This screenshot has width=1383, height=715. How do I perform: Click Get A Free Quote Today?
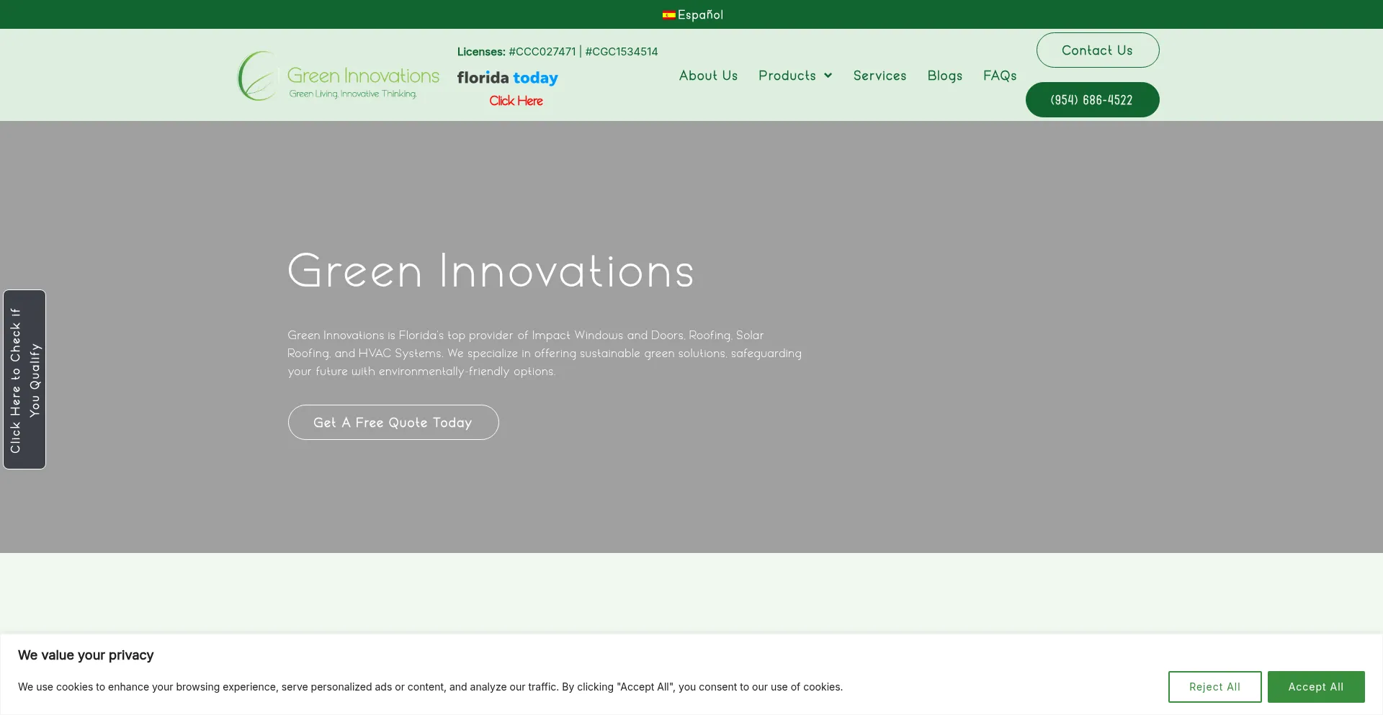point(393,422)
